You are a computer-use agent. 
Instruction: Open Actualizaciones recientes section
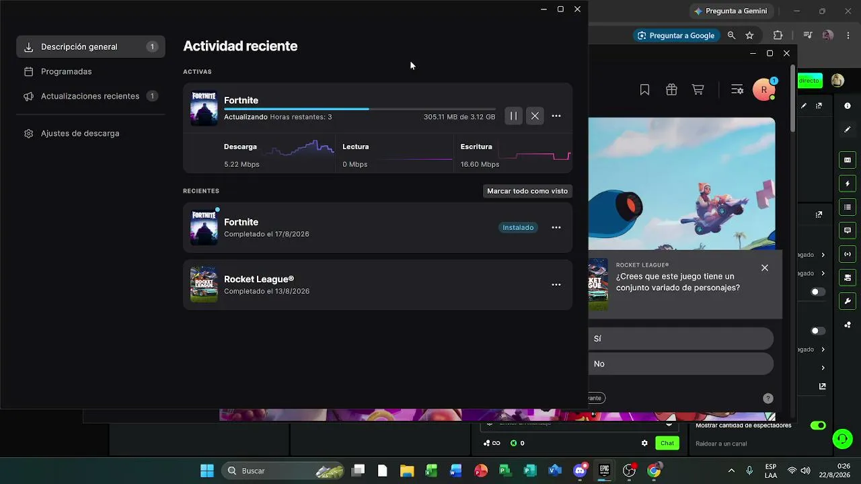pyautogui.click(x=91, y=96)
